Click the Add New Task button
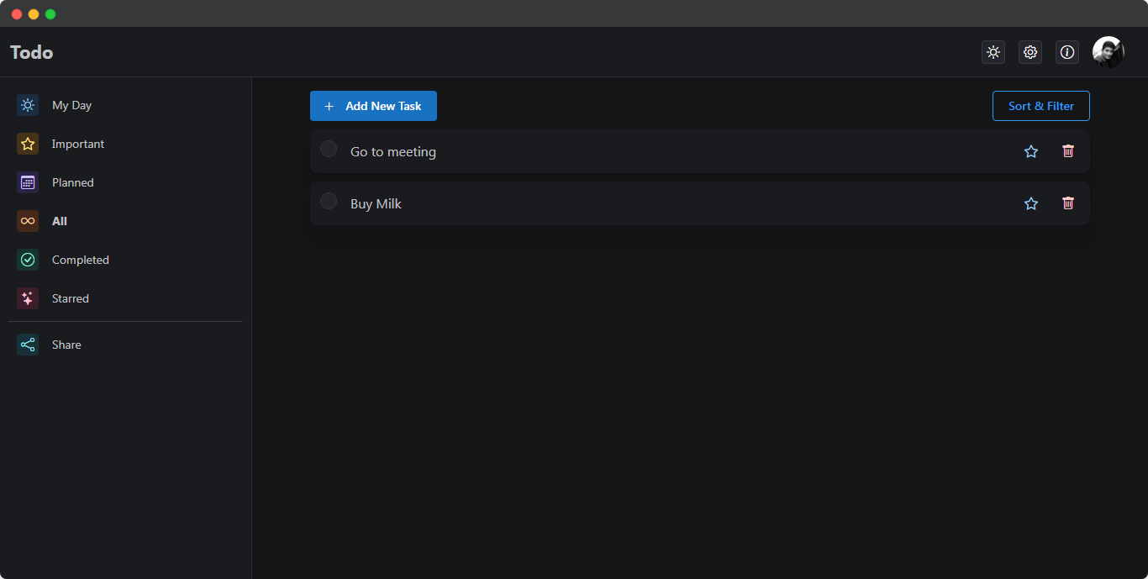 [x=373, y=106]
